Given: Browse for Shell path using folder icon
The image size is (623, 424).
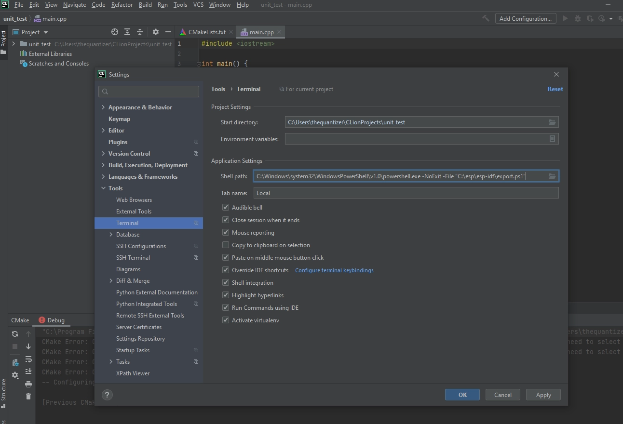Looking at the screenshot, I should [552, 176].
